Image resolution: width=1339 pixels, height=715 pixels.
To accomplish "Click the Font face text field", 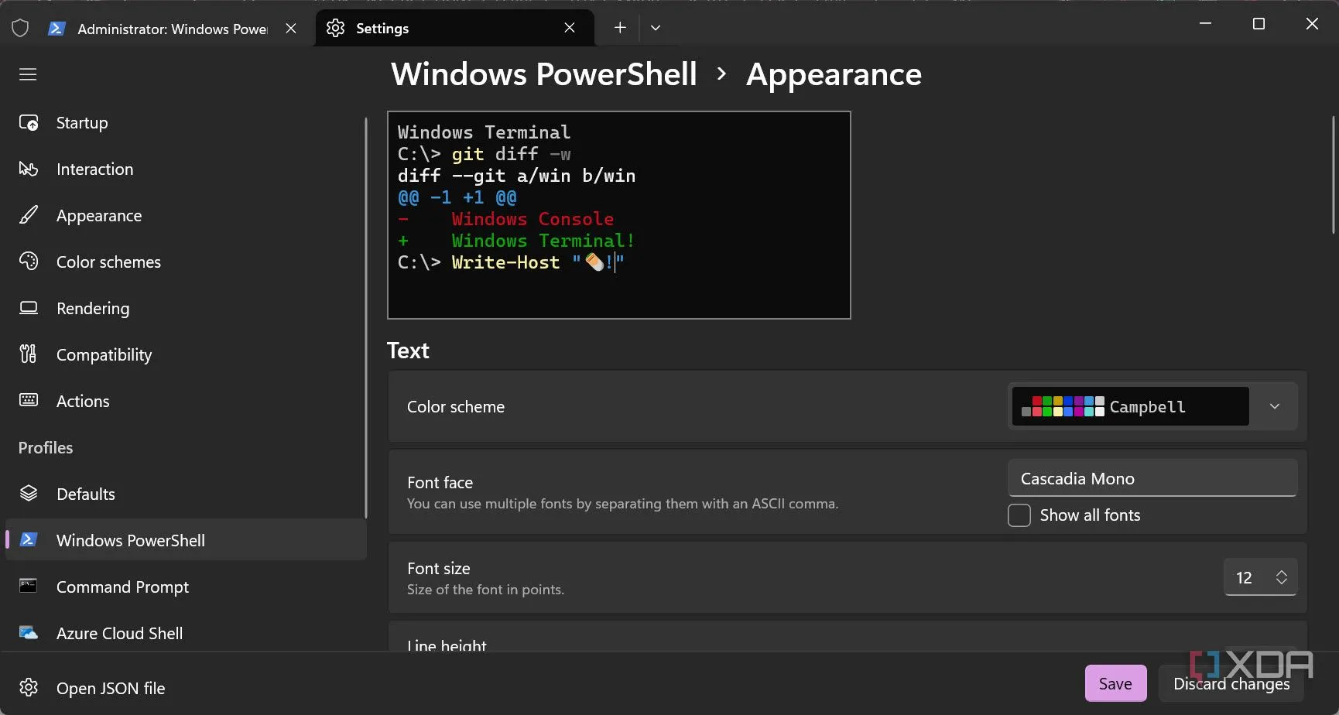I will [x=1152, y=479].
